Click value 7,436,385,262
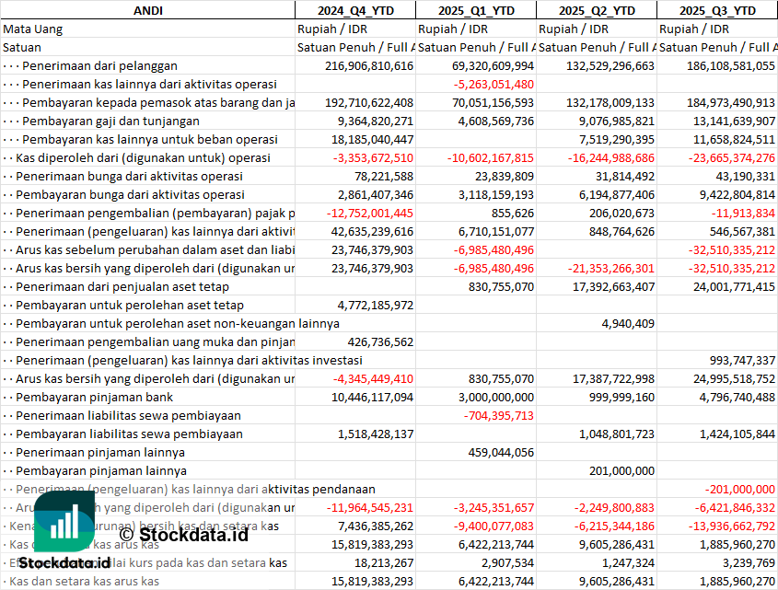The image size is (778, 590). (375, 526)
